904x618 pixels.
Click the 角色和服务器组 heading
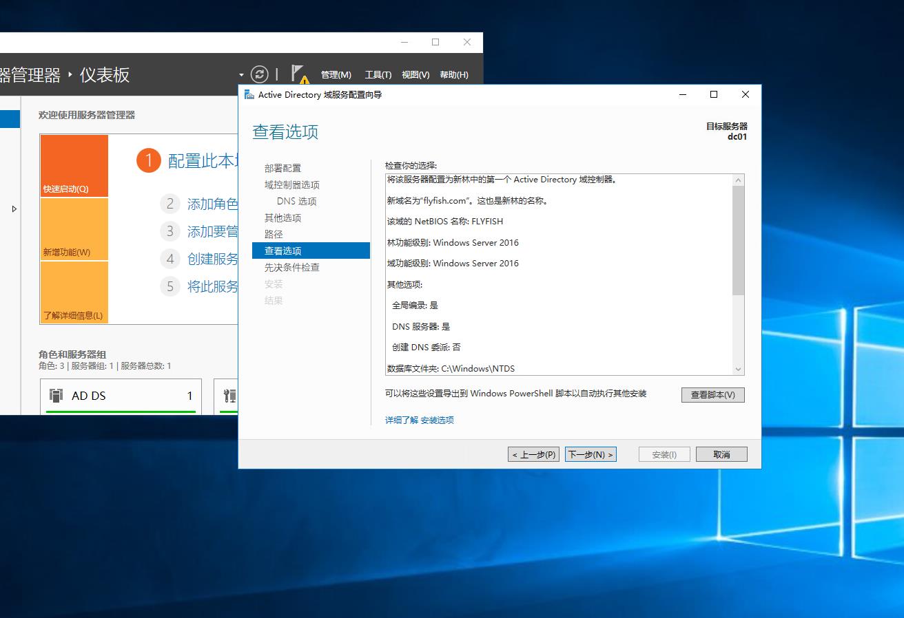tap(72, 354)
